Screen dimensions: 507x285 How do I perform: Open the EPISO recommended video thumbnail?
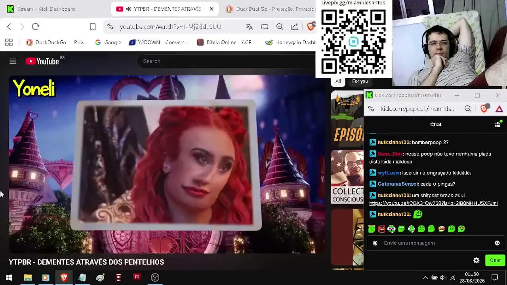pos(347,119)
